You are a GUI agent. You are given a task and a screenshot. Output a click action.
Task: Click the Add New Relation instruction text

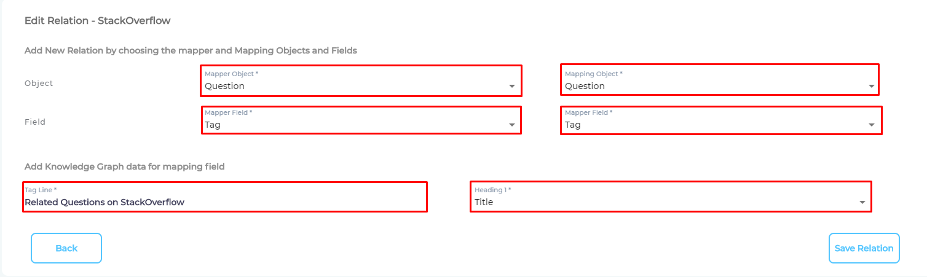[x=191, y=50]
